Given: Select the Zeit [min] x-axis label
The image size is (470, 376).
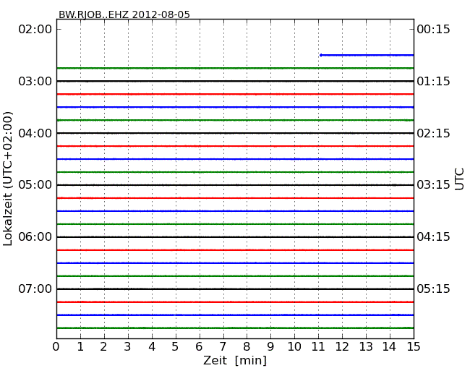Looking at the screenshot, I should [x=235, y=360].
